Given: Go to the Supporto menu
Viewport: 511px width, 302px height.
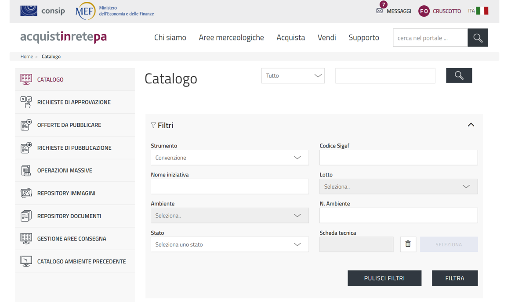Looking at the screenshot, I should tap(363, 38).
